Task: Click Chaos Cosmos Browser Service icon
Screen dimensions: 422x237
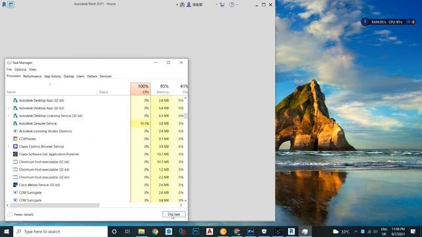Action: (15, 146)
